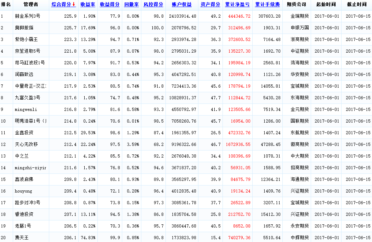372x242 pixels.
Task: Select manager 司马缸波段1号
Action: pyautogui.click(x=30, y=63)
